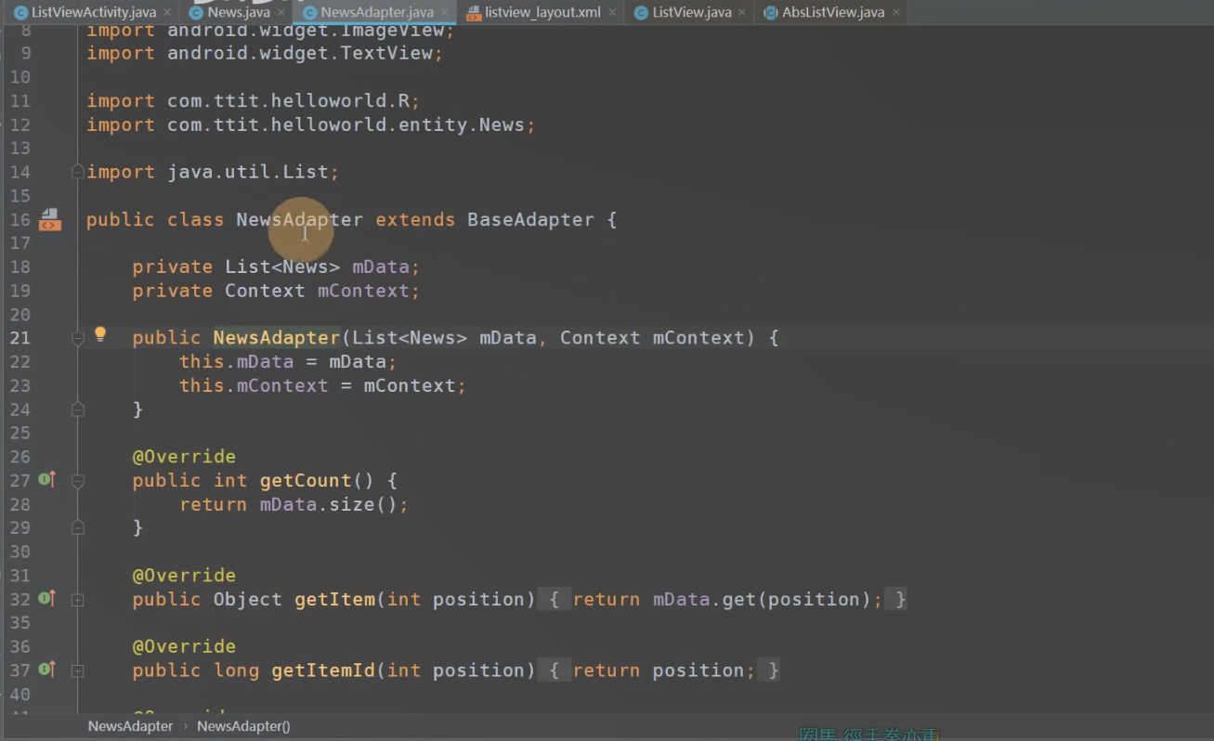This screenshot has width=1214, height=741.
Task: Click line number 16 in the gutter
Action: [x=20, y=220]
